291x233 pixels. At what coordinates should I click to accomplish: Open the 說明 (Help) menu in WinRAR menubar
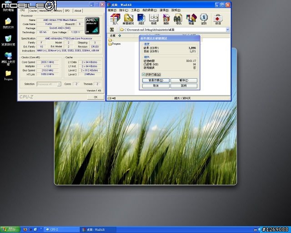pos(176,10)
